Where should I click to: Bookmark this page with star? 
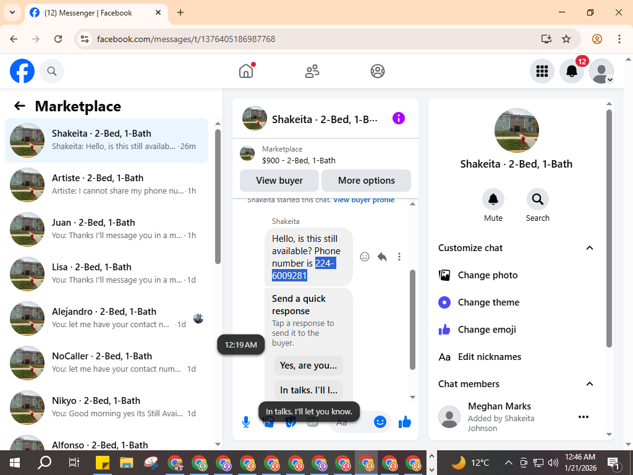coord(566,39)
